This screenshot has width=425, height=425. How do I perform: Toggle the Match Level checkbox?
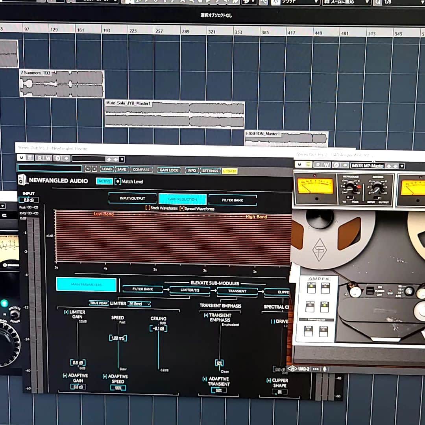pos(118,181)
